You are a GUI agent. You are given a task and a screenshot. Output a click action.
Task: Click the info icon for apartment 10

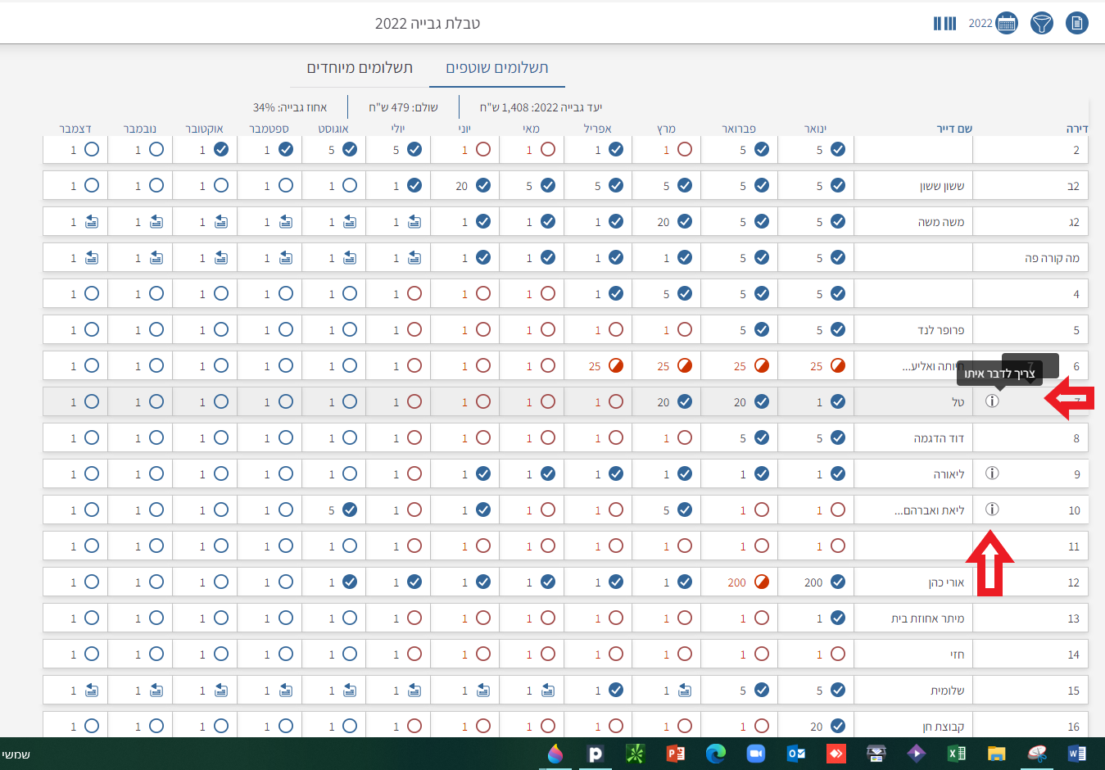pyautogui.click(x=992, y=510)
